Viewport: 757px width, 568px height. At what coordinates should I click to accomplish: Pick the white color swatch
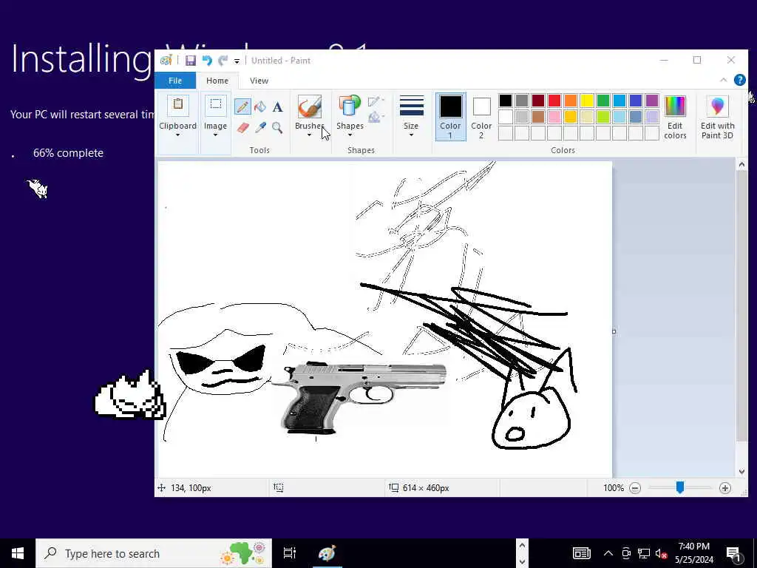pos(506,117)
